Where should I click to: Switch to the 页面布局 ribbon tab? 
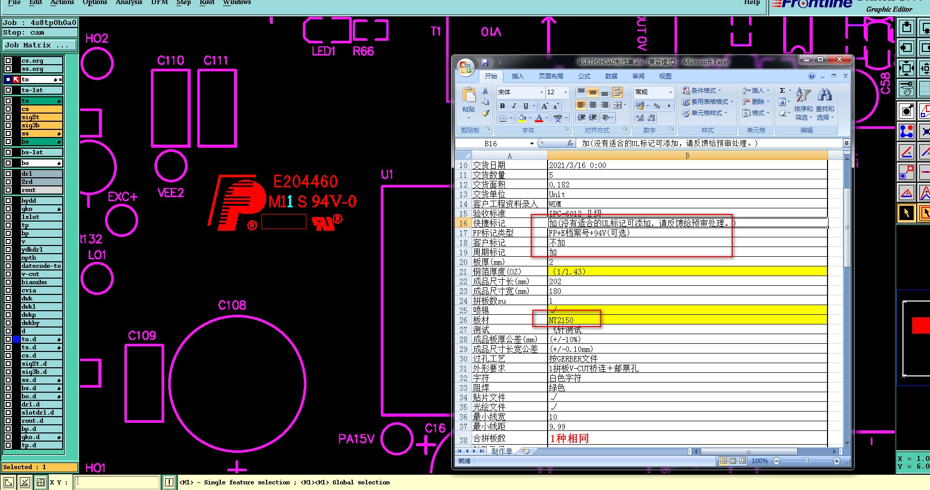tap(551, 76)
